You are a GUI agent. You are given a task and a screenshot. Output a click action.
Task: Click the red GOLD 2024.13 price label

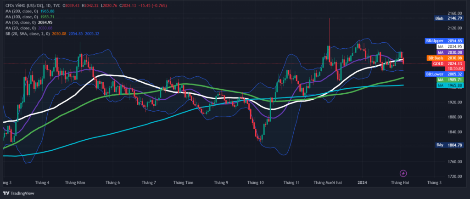click(x=444, y=64)
